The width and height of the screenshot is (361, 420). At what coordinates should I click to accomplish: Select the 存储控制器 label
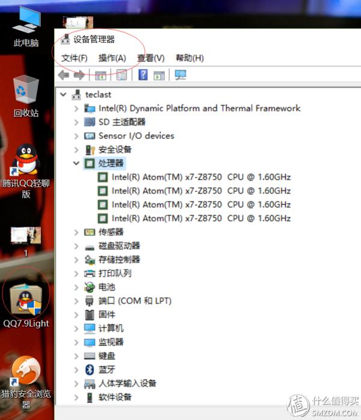point(119,259)
